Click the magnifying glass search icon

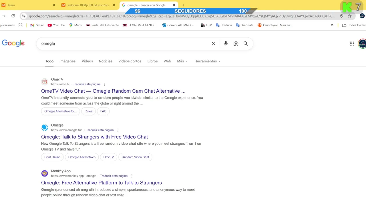coord(246,43)
